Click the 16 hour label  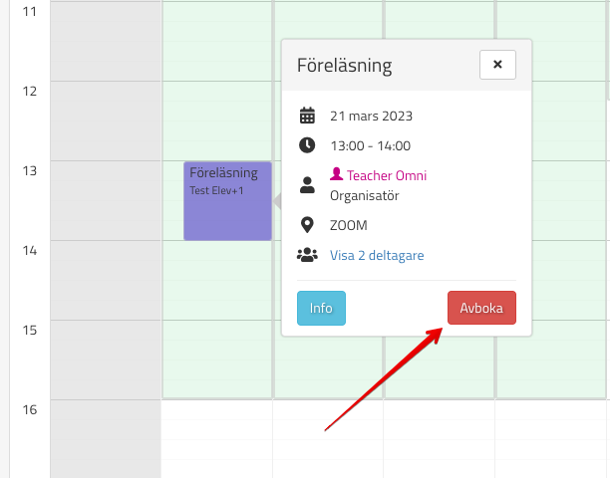pyautogui.click(x=29, y=409)
